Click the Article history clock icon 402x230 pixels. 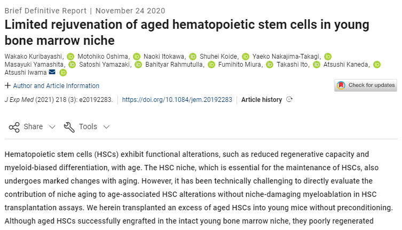[x=289, y=99]
